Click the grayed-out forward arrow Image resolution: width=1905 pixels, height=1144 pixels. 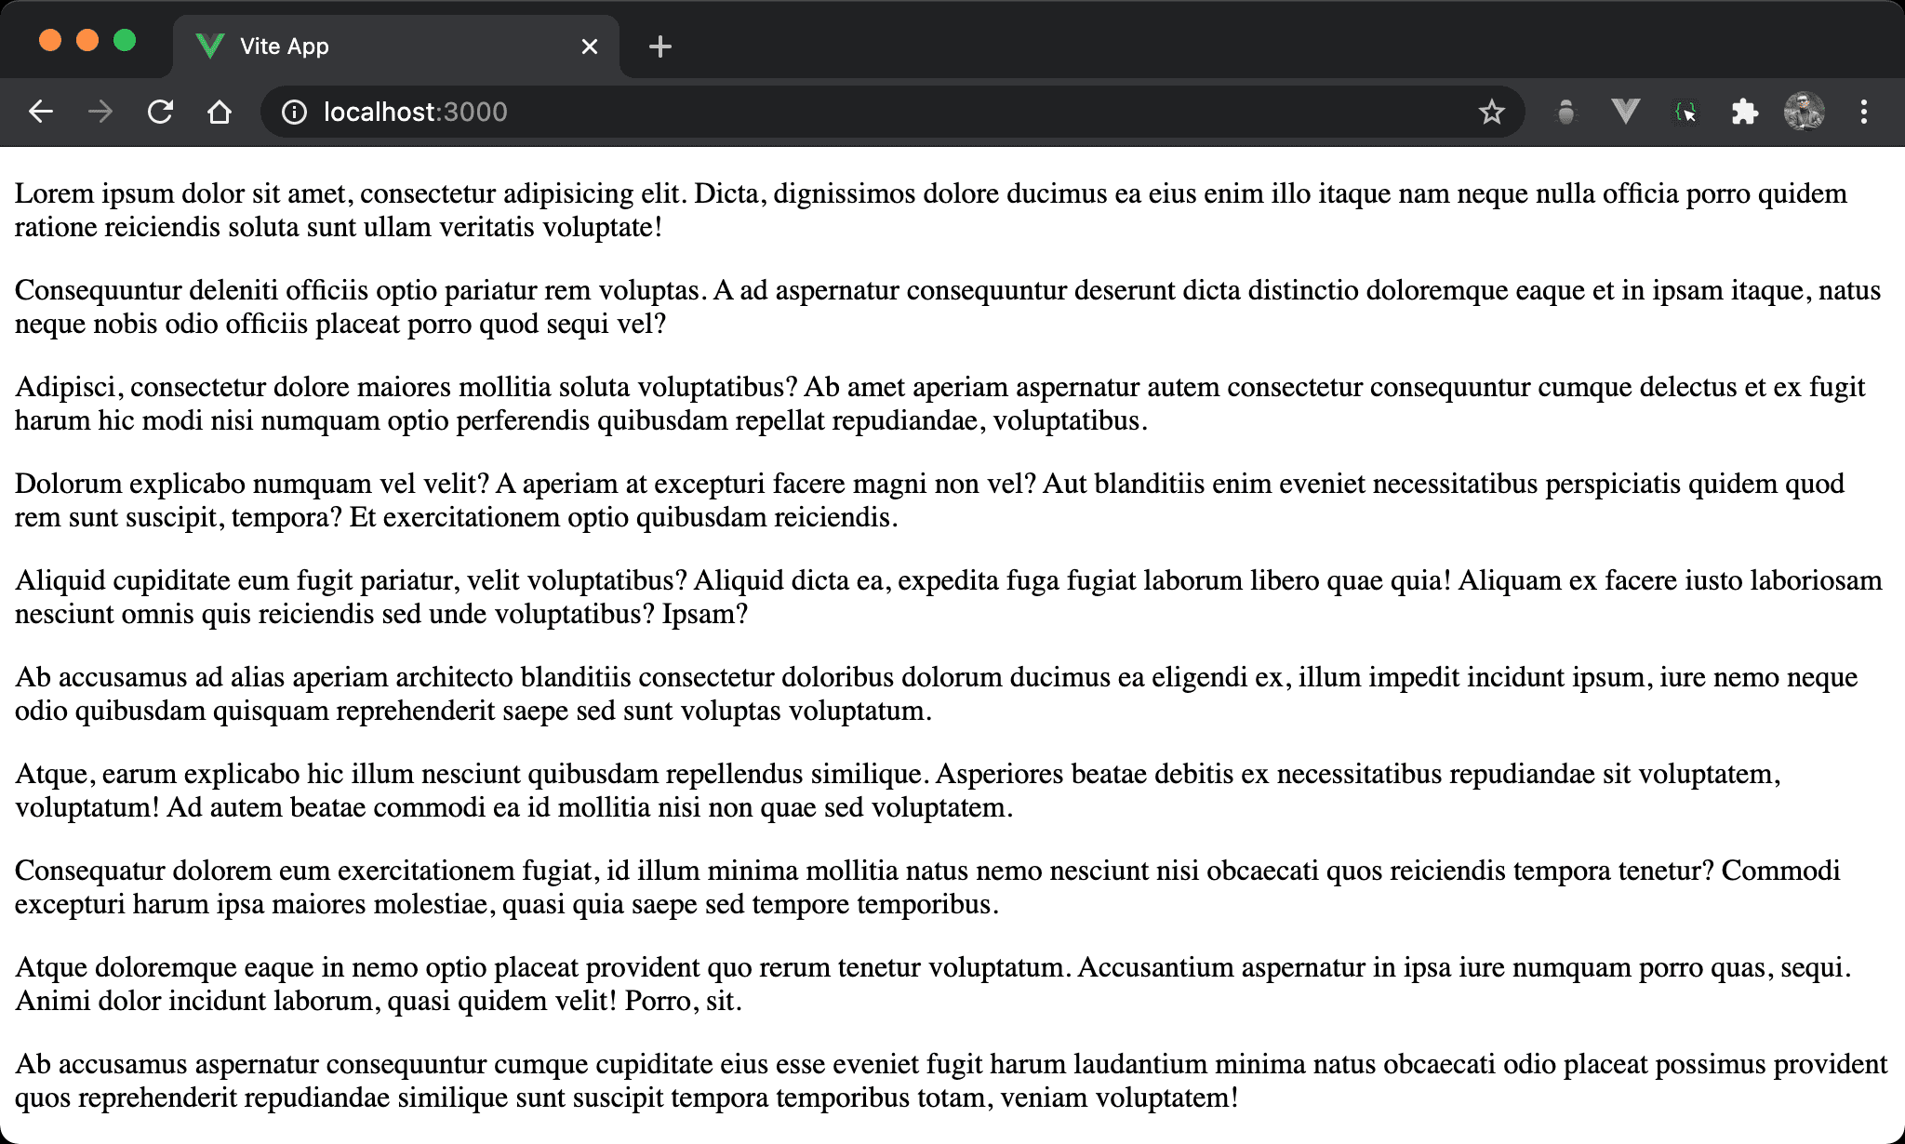coord(100,113)
